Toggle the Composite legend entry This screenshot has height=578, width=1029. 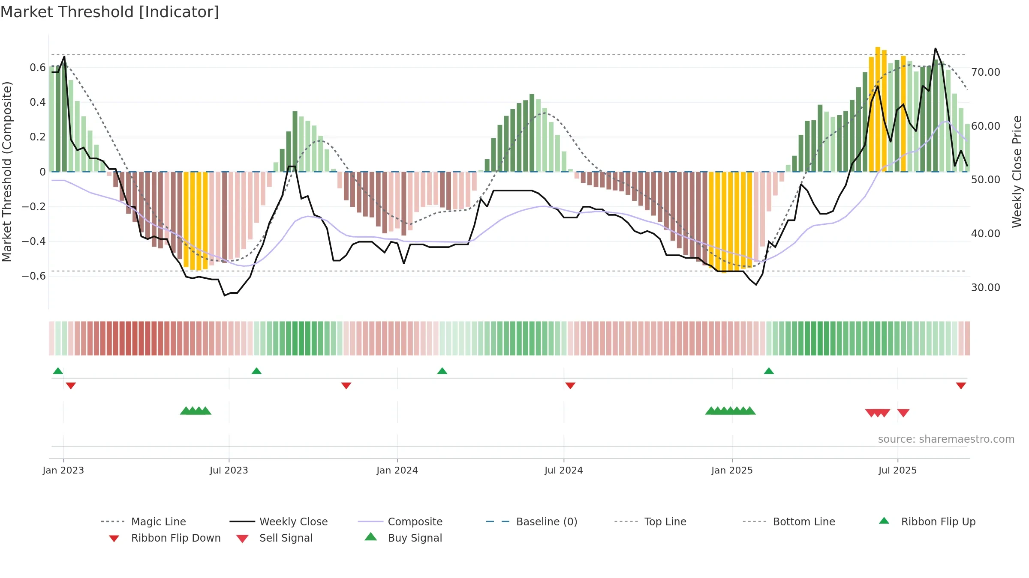click(400, 521)
